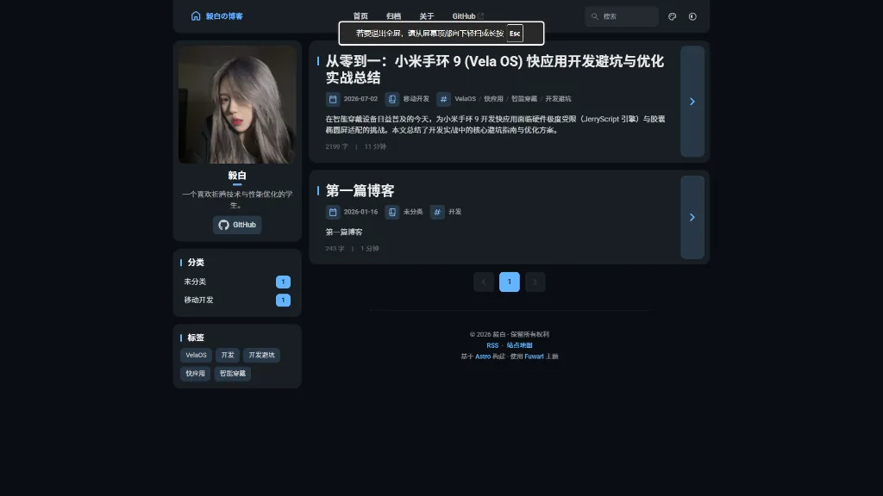Screen dimensions: 883x496
Task: Select page 1 in the pagination
Action: [510, 282]
